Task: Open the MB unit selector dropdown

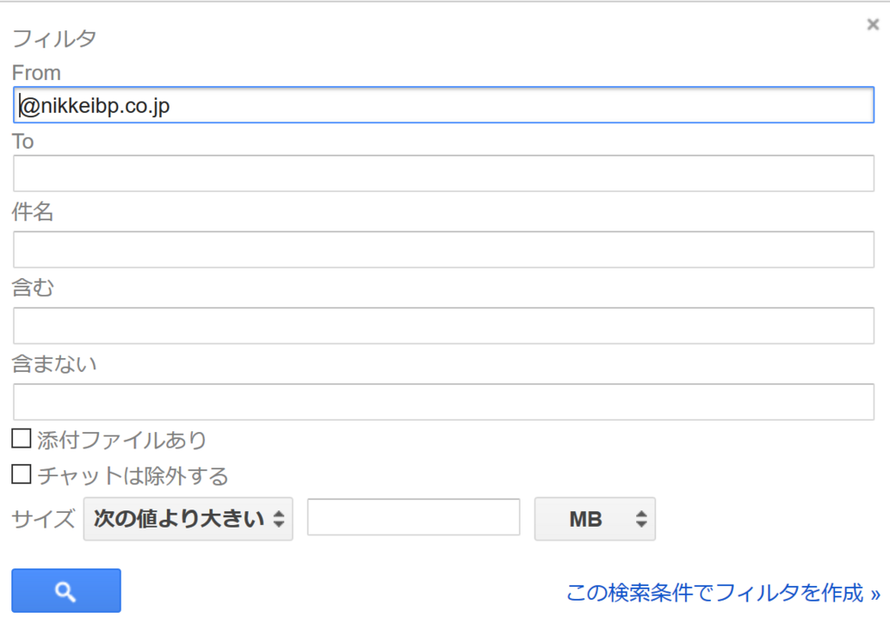Action: tap(594, 519)
